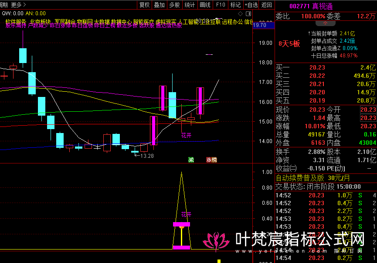Viewport: 377px width, 263px height.
Task: Activate the 画线 drawing tools
Action: coord(205,5)
